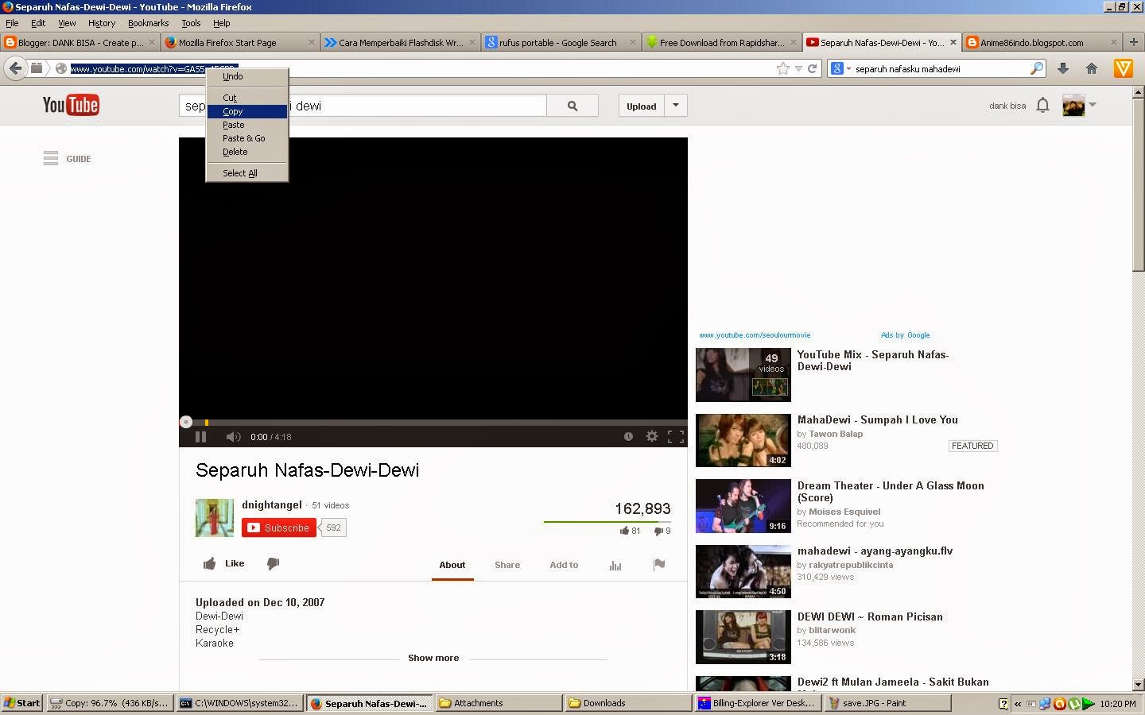Viewport: 1145px width, 715px height.
Task: Click the video progress bar scrubber
Action: click(x=186, y=422)
